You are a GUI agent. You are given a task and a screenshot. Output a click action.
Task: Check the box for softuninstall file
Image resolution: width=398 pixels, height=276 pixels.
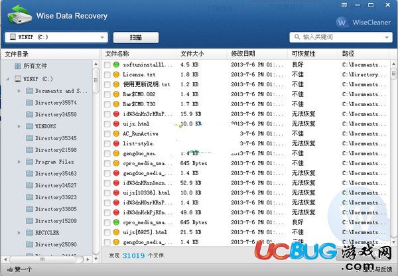[107, 65]
